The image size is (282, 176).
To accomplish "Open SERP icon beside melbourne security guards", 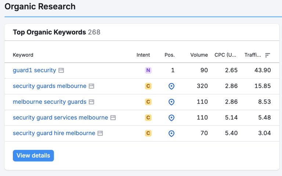I will point(91,102).
